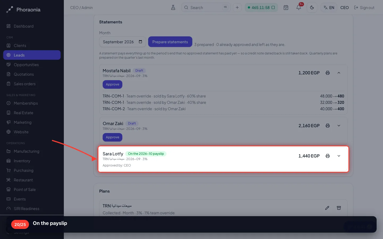This screenshot has height=239, width=383.
Task: Approve Mostafa Nabil's draft statement
Action: click(113, 84)
